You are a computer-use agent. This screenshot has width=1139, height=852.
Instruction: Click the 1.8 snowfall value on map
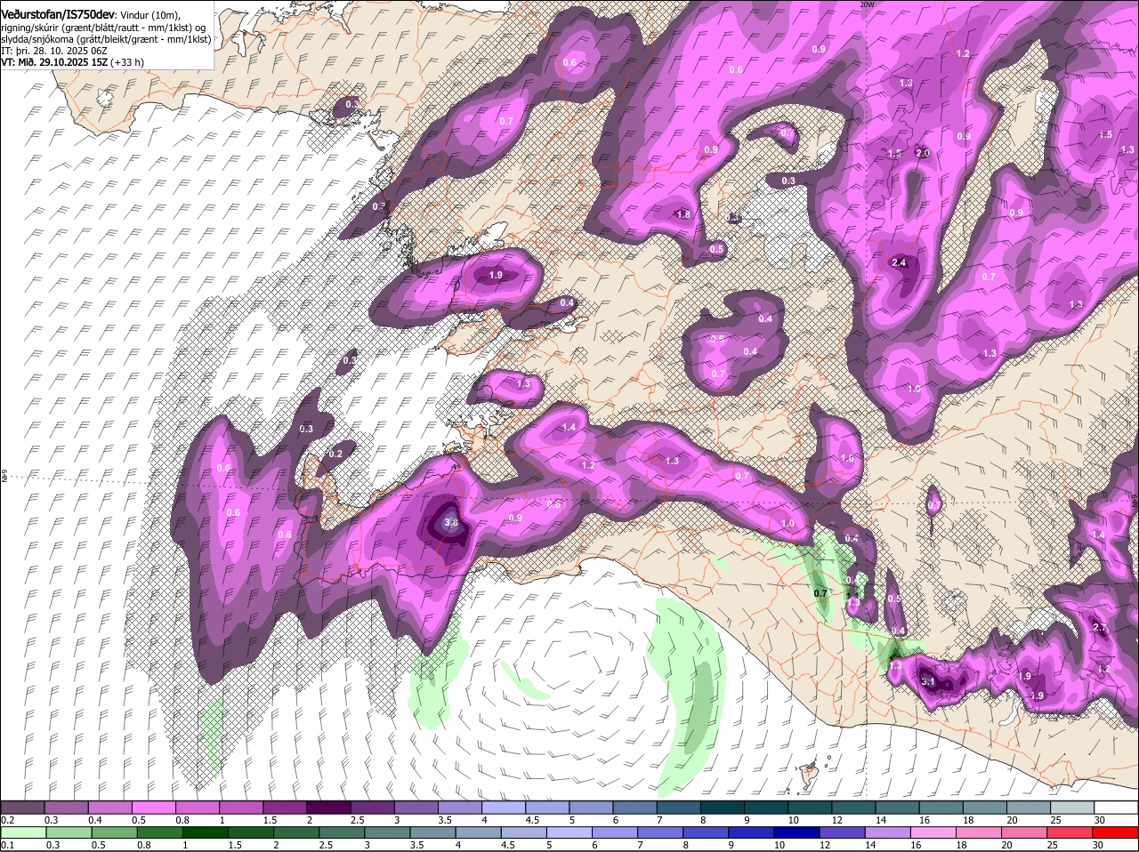tap(683, 214)
